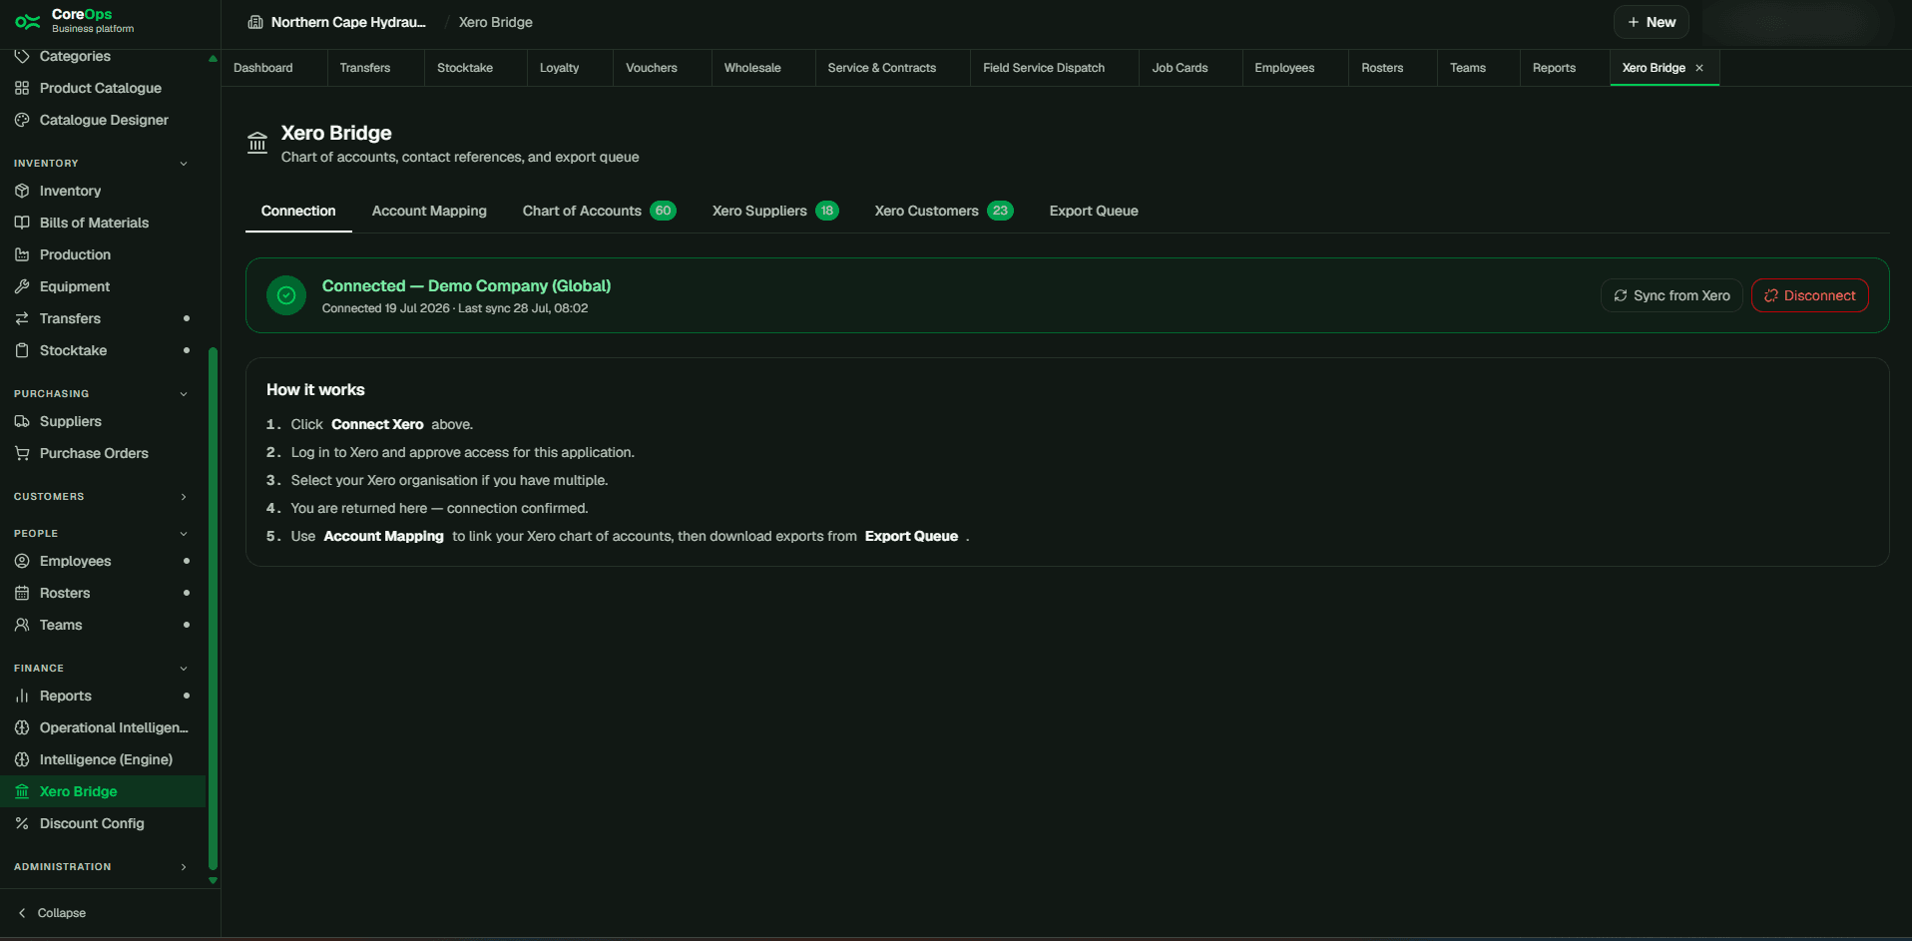Click the CoreOps logo icon
1912x941 pixels.
[x=27, y=21]
